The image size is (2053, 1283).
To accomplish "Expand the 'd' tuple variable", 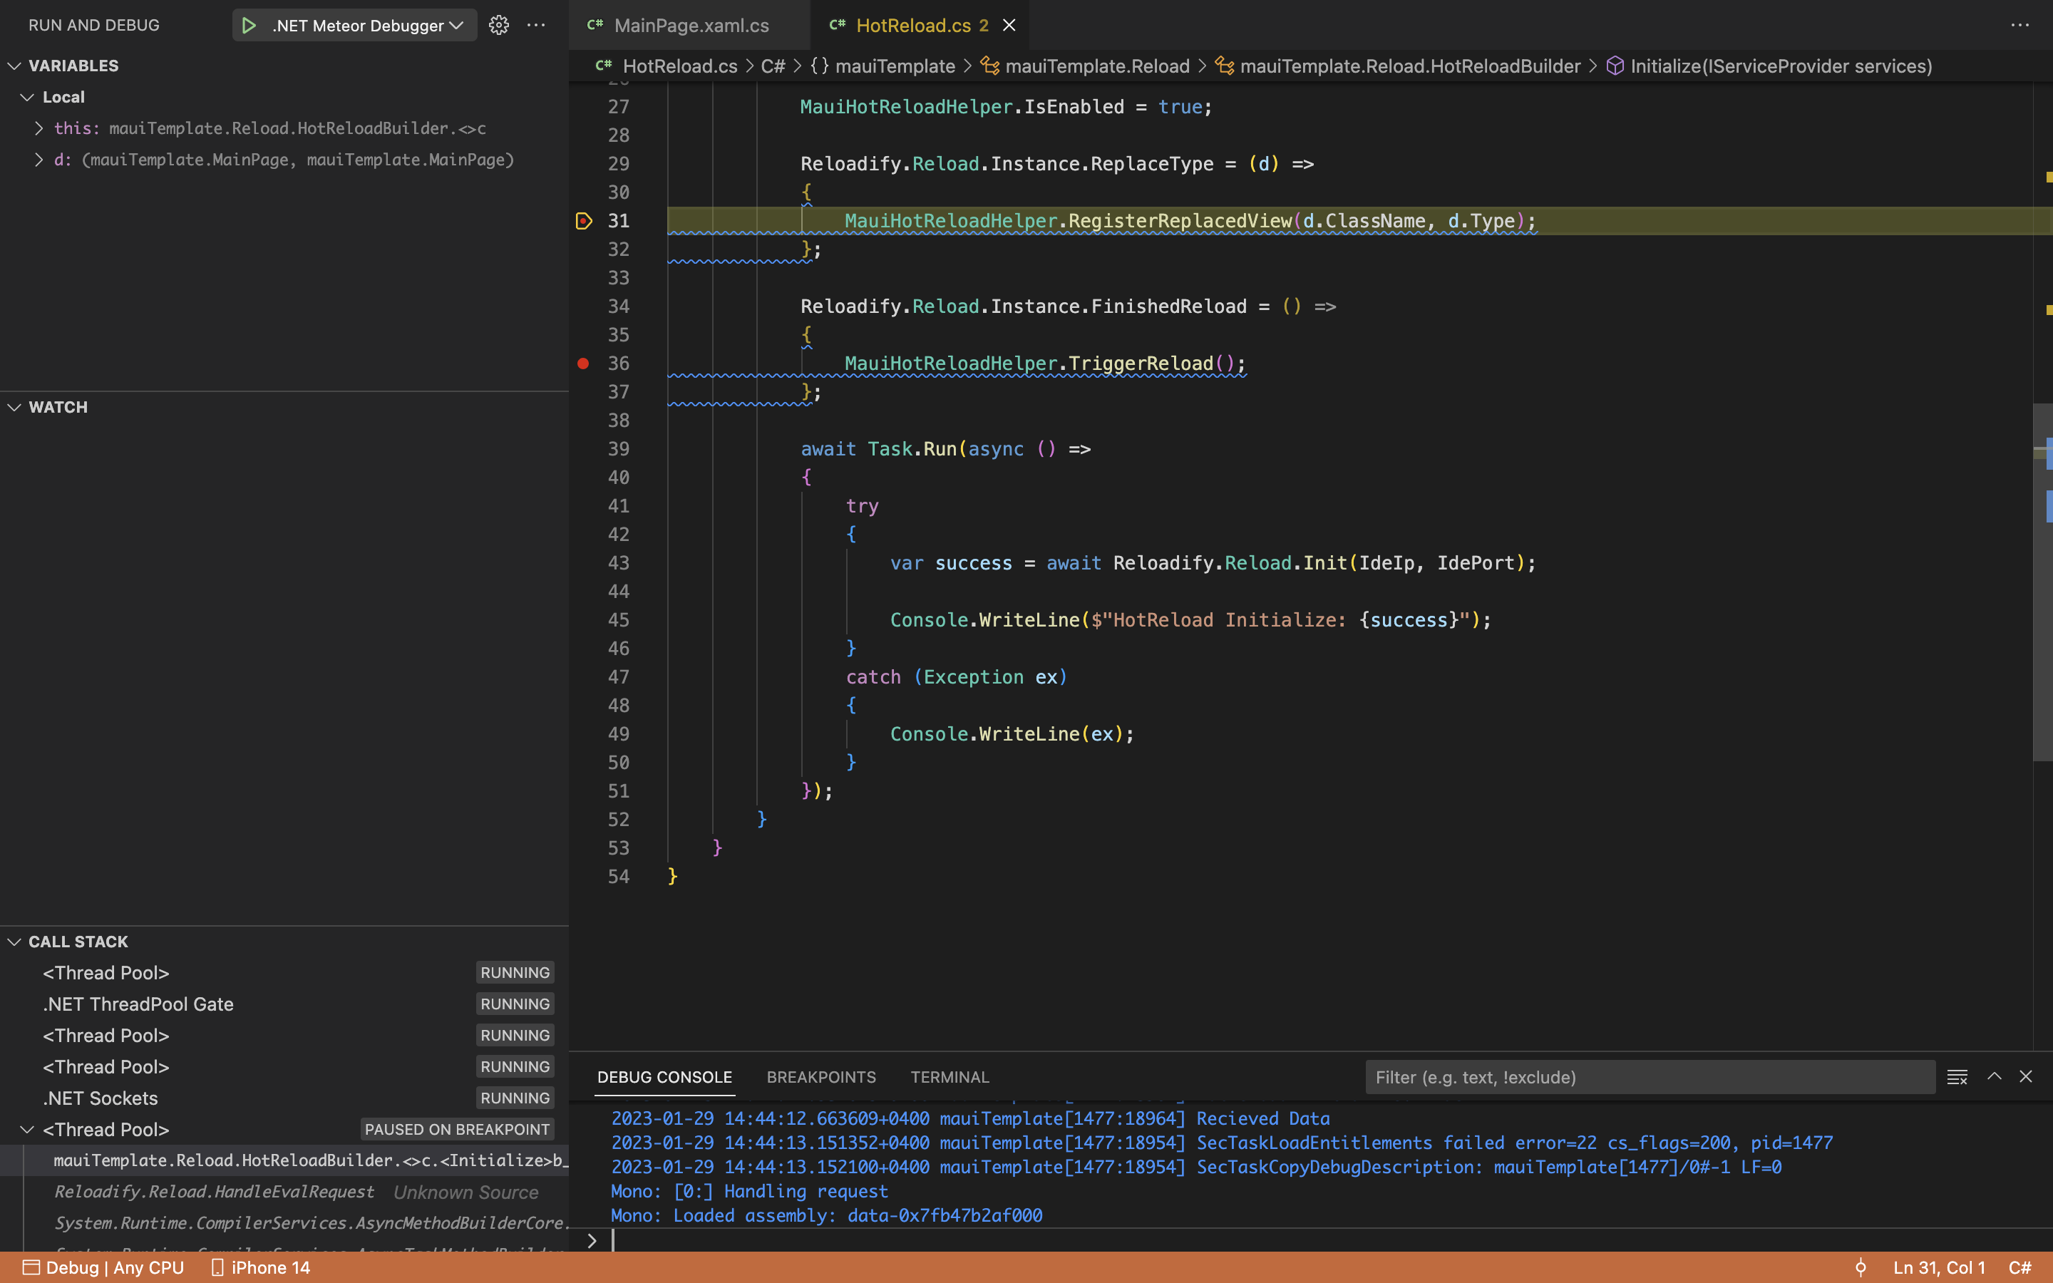I will click(x=38, y=160).
